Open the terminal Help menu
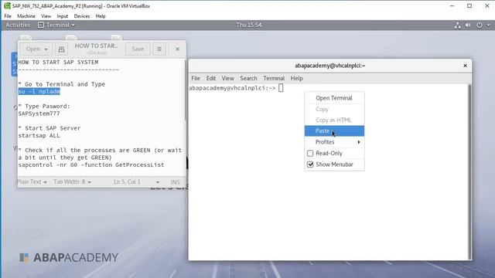Screen dimensions: 495x278 296,78
